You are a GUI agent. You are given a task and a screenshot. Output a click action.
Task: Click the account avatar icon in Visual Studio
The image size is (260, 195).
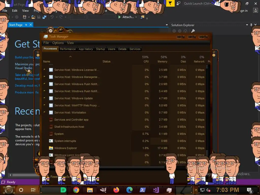click(x=255, y=10)
